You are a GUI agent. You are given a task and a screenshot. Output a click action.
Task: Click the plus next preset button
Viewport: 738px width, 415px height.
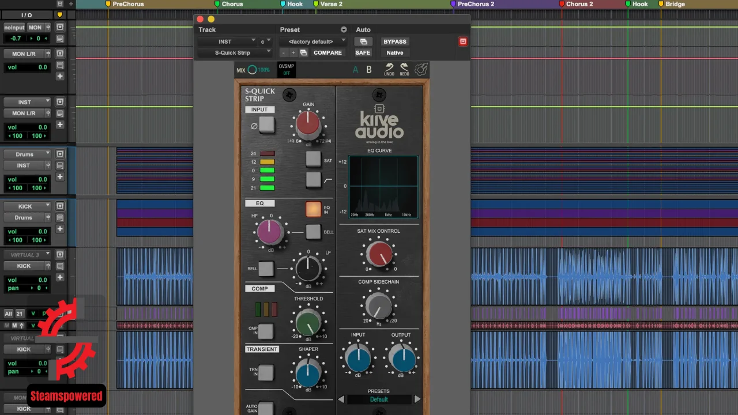click(293, 52)
